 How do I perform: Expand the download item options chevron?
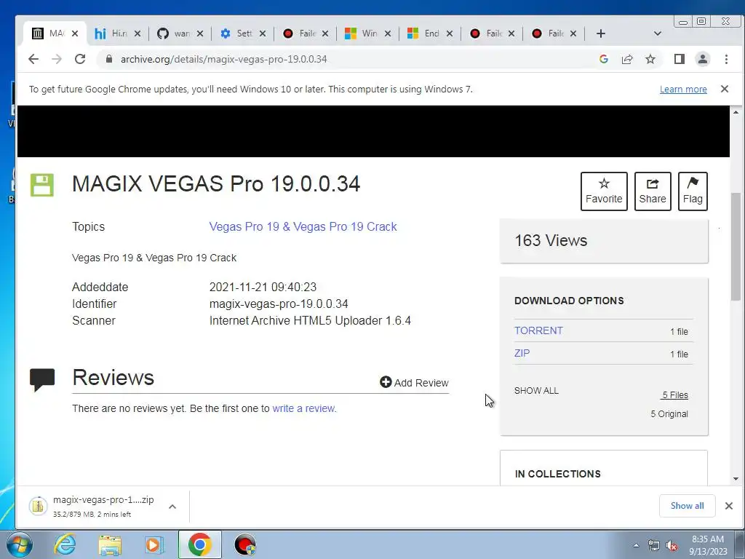pyautogui.click(x=172, y=507)
